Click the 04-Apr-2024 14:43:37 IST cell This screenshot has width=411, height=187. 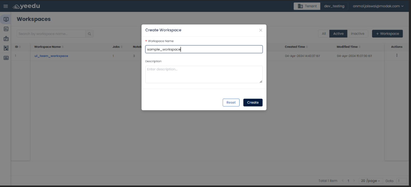302,56
